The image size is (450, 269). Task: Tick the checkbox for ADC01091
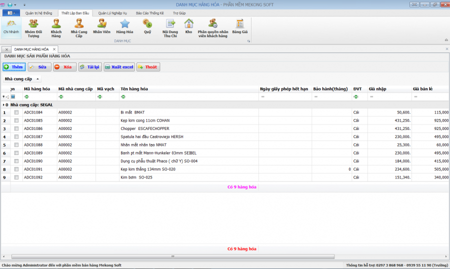pos(16,169)
